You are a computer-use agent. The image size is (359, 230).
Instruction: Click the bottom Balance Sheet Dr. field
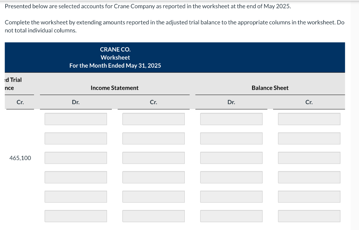click(231, 216)
